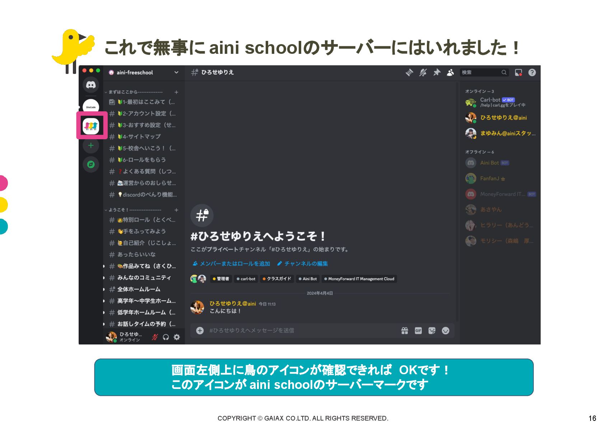The width and height of the screenshot is (606, 427).
Task: Click message author ひろせゆりえ@aini name
Action: tap(233, 304)
